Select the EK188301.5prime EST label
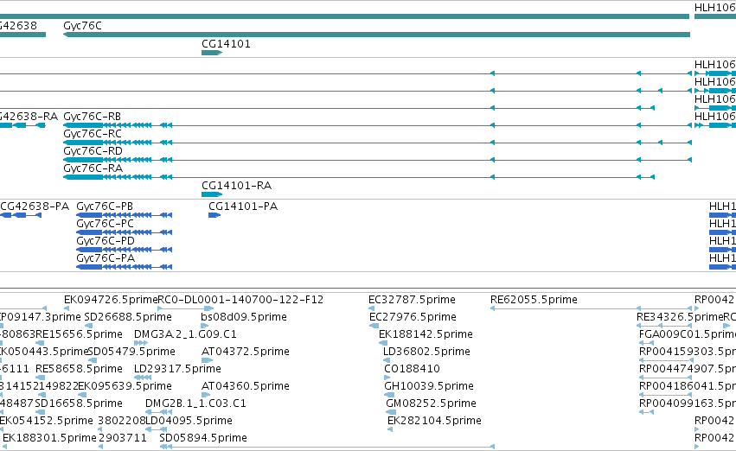Screen dimensions: 736x451 (x=50, y=438)
